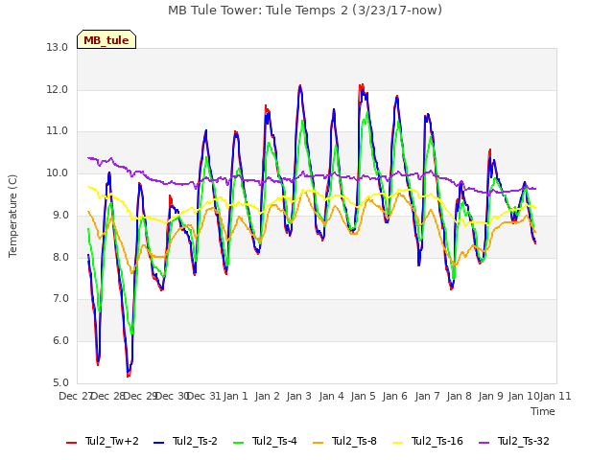Click the 7.0 y-axis tick label

(x=60, y=299)
